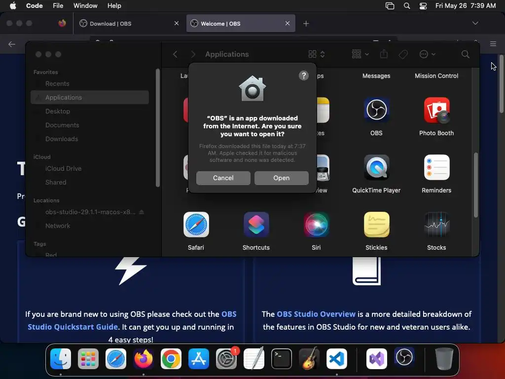Viewport: 505px width, 379px height.
Task: Open System Settings from the Dock
Action: click(x=226, y=359)
